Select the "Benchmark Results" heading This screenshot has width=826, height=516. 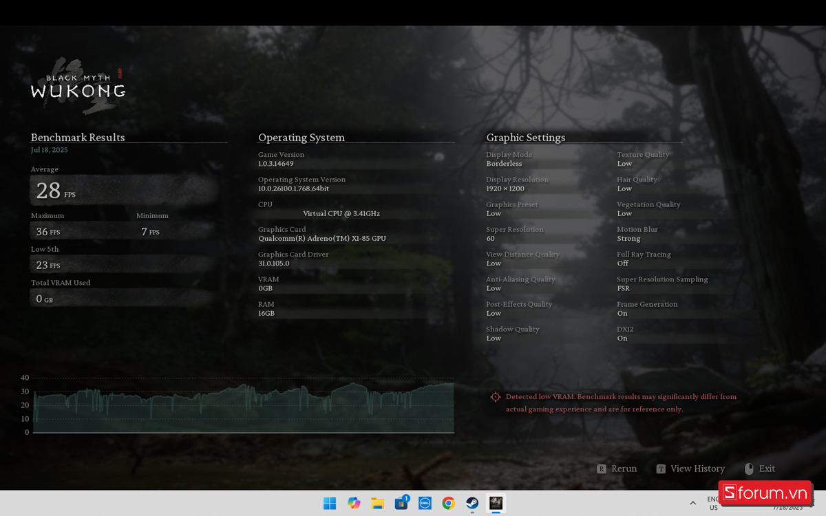[x=78, y=138]
